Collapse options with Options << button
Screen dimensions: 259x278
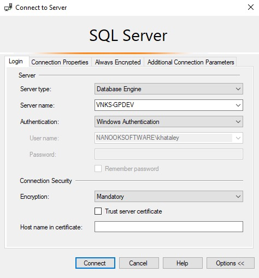pos(231,263)
